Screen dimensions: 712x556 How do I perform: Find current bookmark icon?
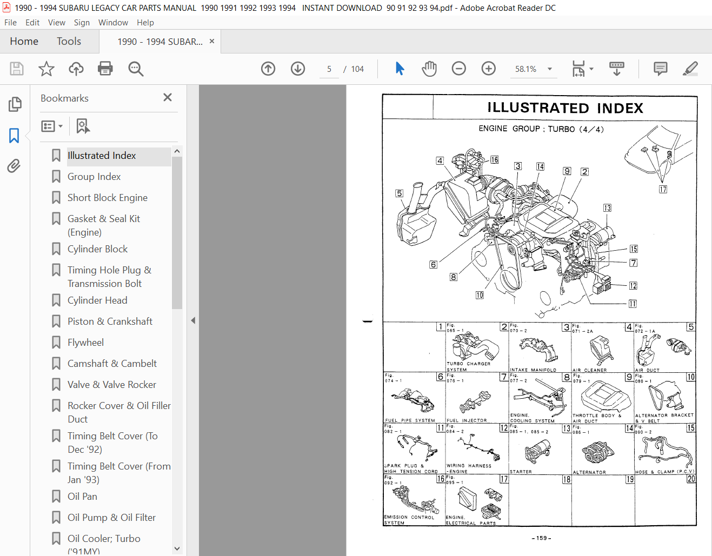point(83,126)
